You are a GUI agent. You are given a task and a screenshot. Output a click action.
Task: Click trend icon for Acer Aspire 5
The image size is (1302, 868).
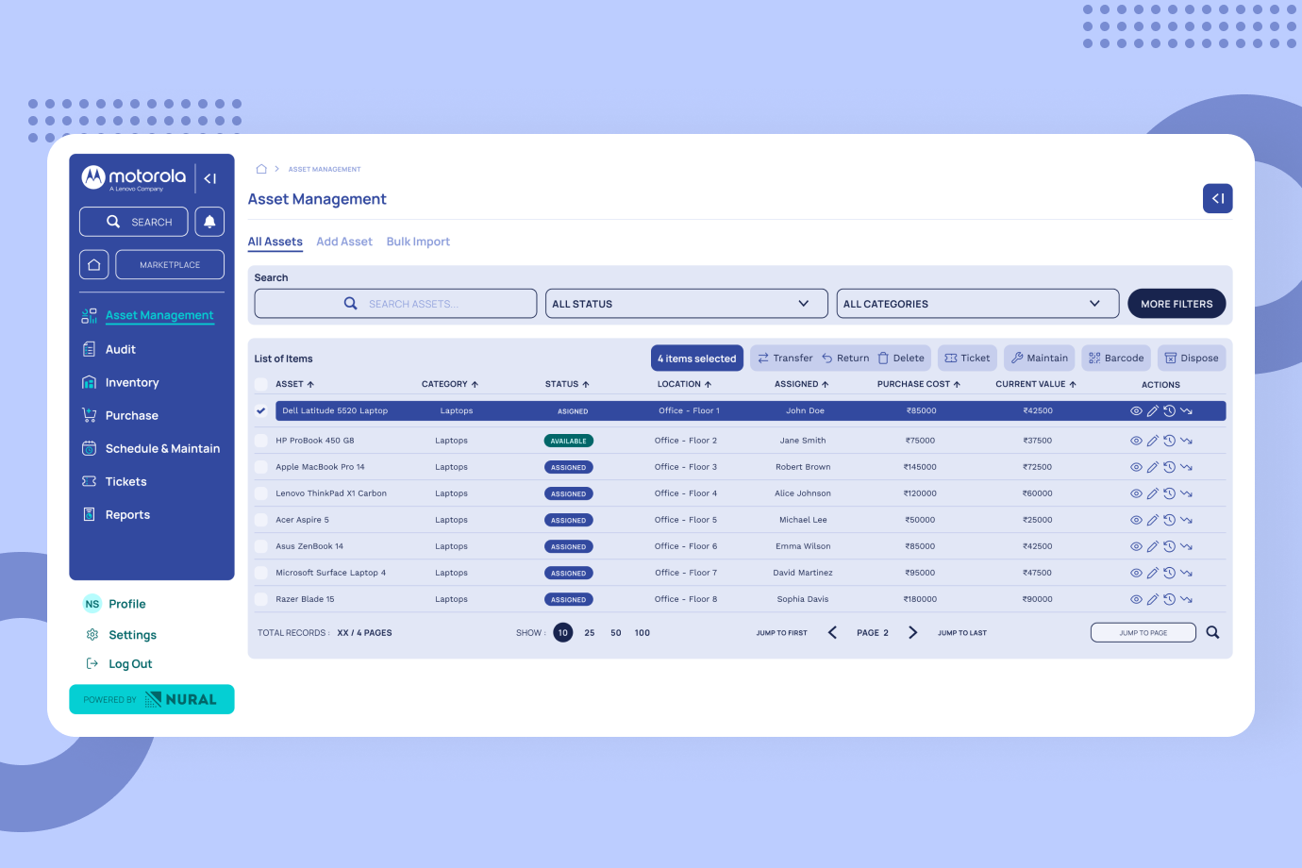[1186, 520]
